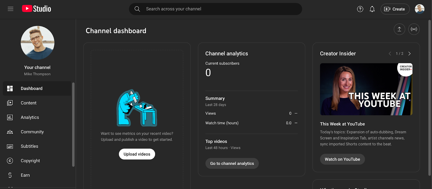
Task: Click Go to channel analytics
Action: pos(232,164)
